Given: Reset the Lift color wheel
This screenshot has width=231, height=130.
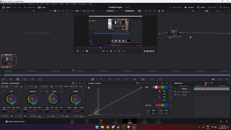Looking at the screenshot, I should (x=19, y=91).
